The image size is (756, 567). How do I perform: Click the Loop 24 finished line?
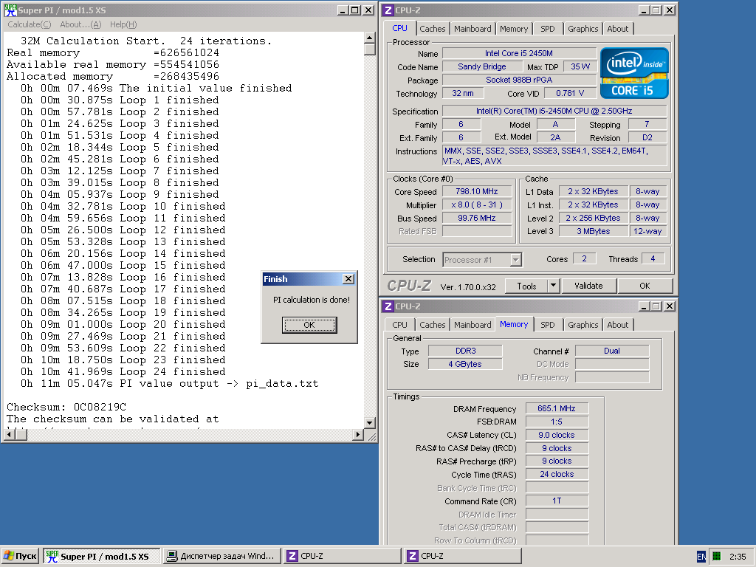click(123, 372)
